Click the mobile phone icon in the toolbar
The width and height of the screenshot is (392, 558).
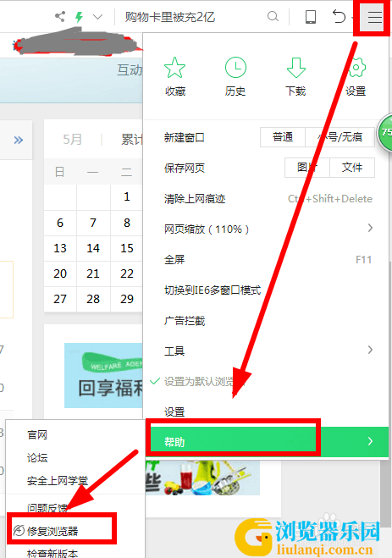click(311, 17)
